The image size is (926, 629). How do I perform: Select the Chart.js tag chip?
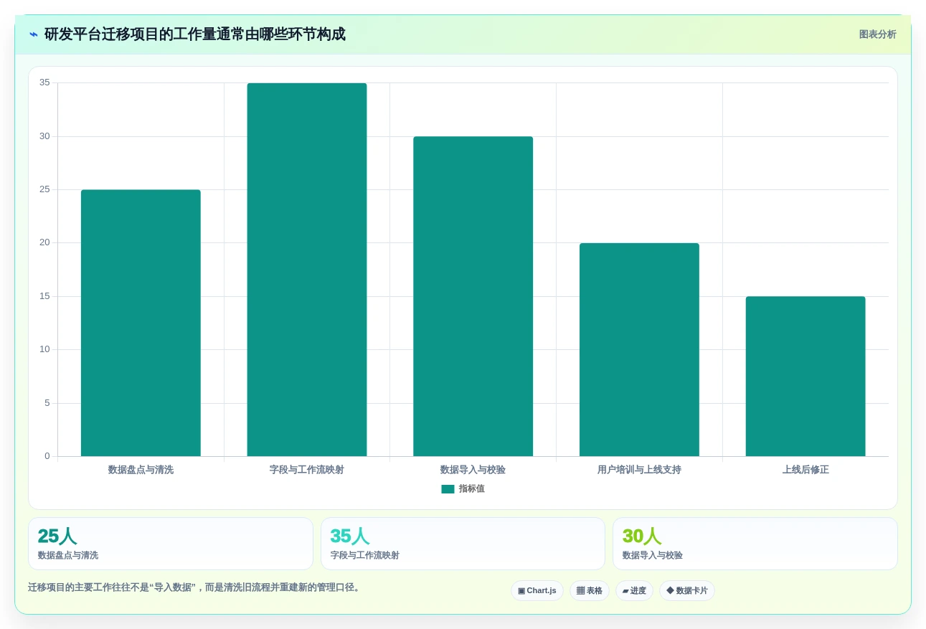[x=537, y=591]
